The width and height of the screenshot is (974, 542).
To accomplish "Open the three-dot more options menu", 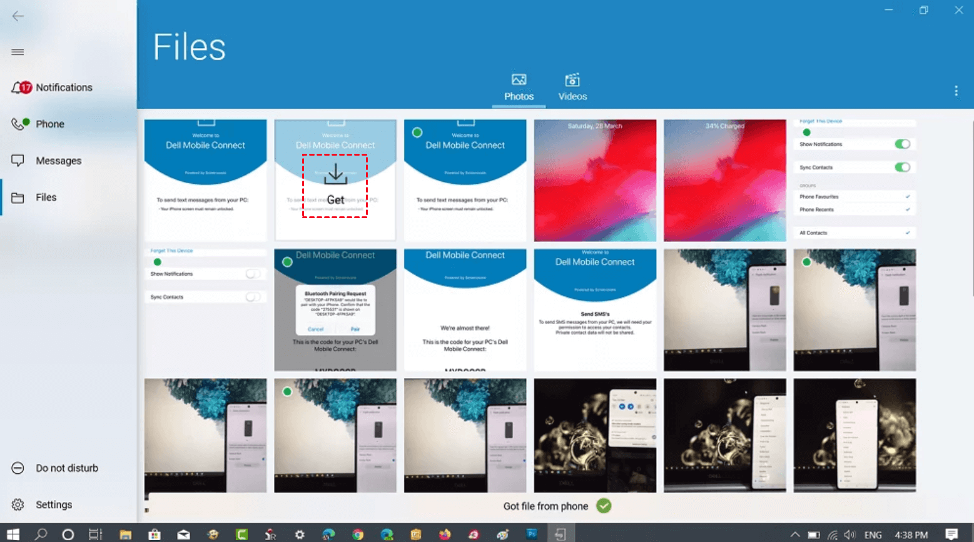I will (956, 91).
